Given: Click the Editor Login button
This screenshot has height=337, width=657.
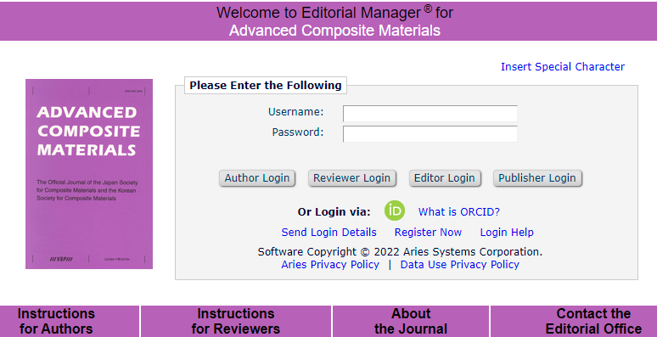Looking at the screenshot, I should 445,178.
